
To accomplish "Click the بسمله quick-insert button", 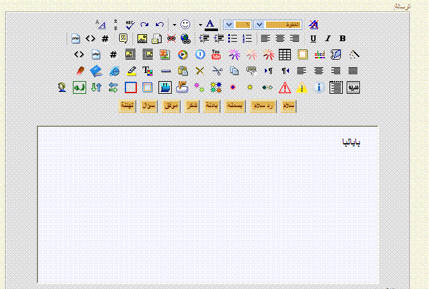I will coord(235,106).
